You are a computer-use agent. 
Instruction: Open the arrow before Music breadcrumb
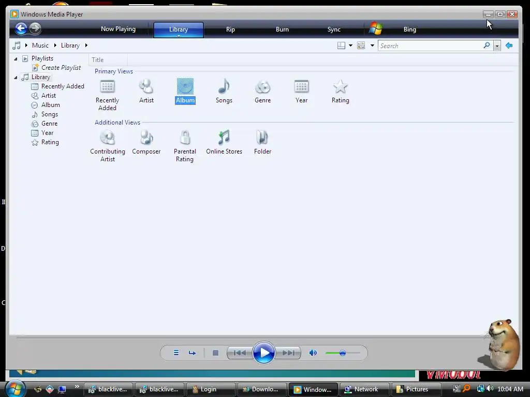coord(26,45)
